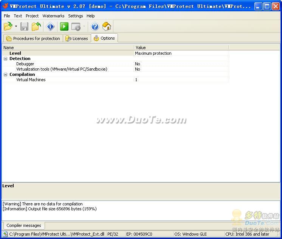Click the Virtual Machines value 1

point(136,80)
